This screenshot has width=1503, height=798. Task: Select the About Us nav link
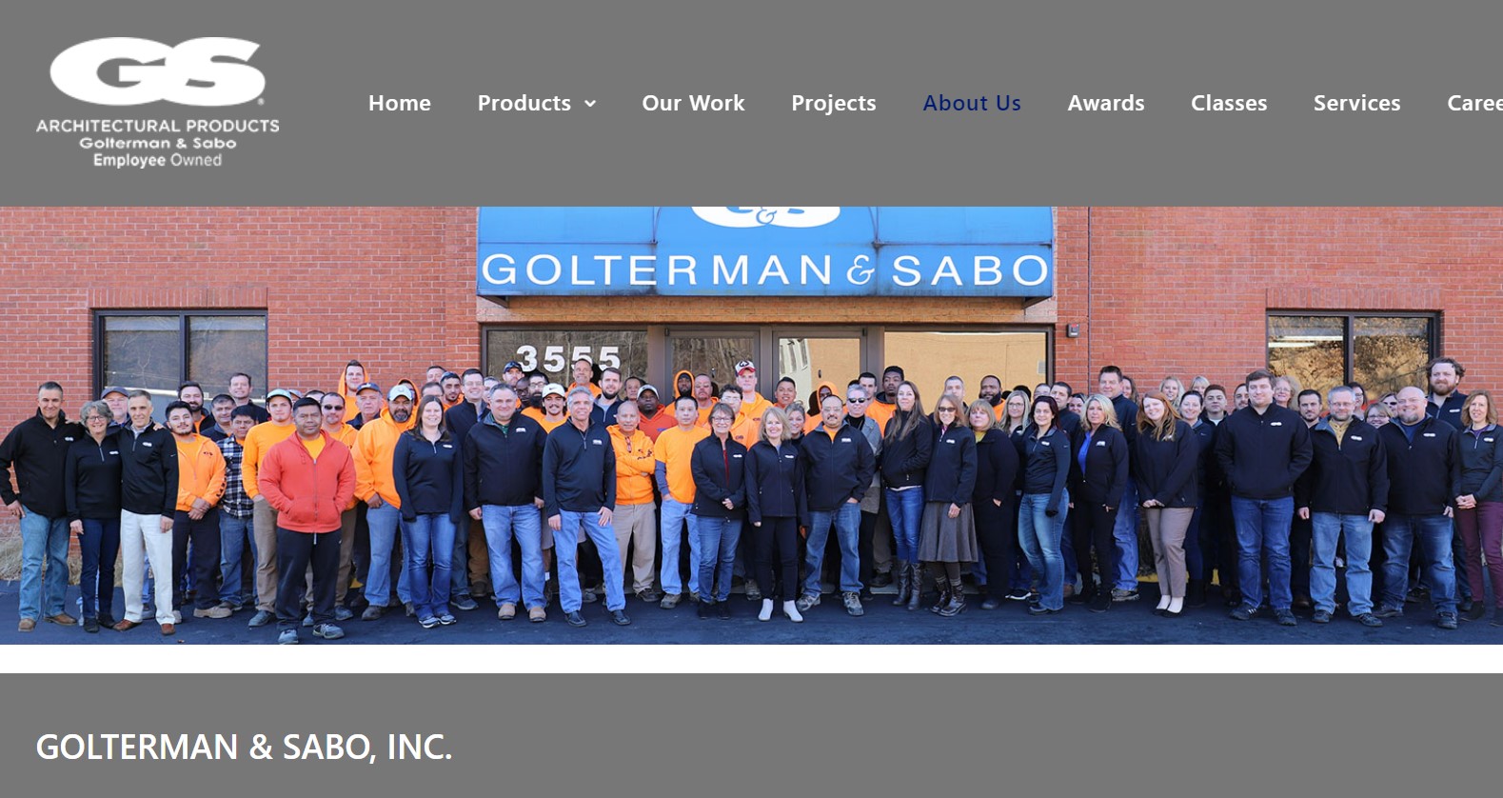click(x=972, y=103)
